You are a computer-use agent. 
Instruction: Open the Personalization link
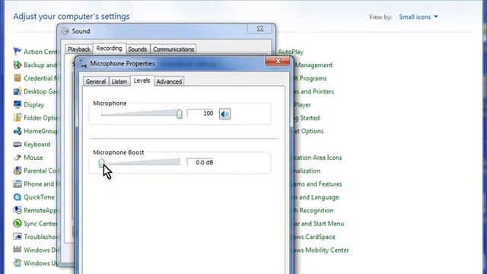[x=307, y=170]
